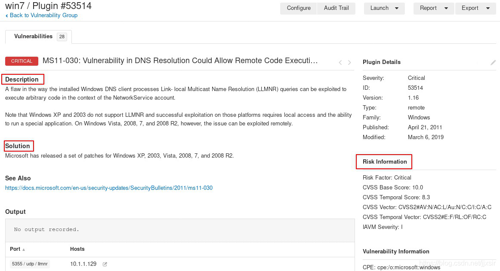Click the Severity value Critical
Viewport: 500px width, 271px height.
coord(416,78)
